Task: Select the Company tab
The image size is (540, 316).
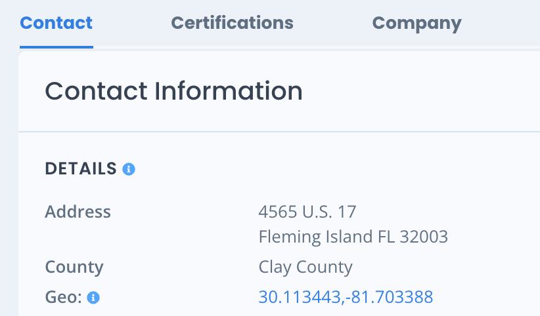Action: [416, 24]
